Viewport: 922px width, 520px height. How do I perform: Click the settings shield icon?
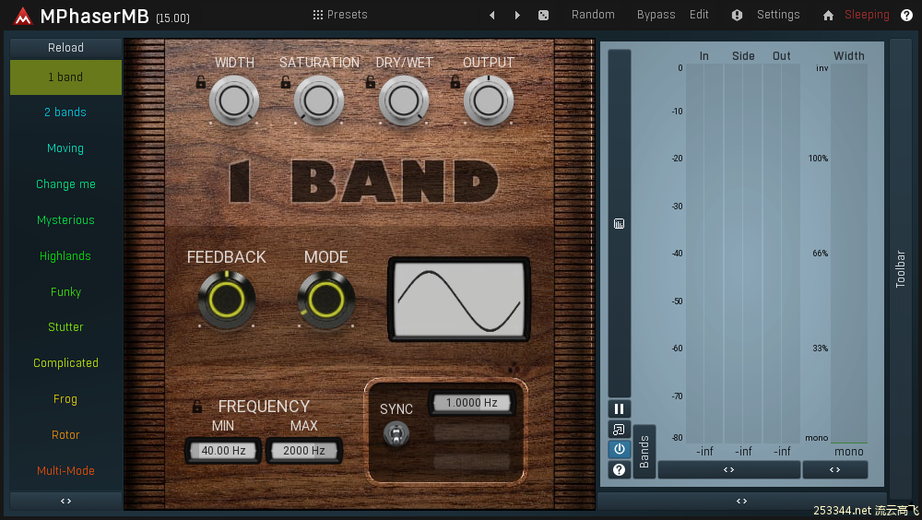[x=737, y=16]
